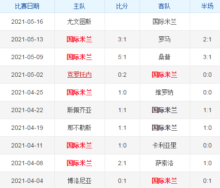Click home team 国际米兰 in 2021-05-13 row
Image resolution: width=220 pixels, height=188 pixels.
pos(80,39)
